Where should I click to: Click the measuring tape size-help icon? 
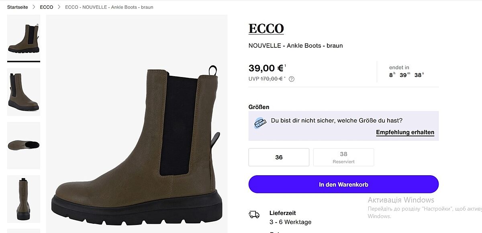point(260,123)
